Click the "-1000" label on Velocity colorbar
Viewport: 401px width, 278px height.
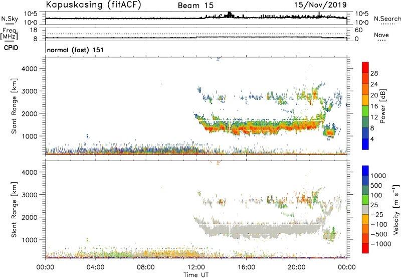click(x=381, y=244)
